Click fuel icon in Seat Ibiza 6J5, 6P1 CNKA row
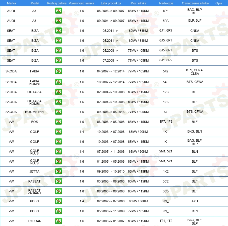The image size is (228, 226). click(x=58, y=41)
